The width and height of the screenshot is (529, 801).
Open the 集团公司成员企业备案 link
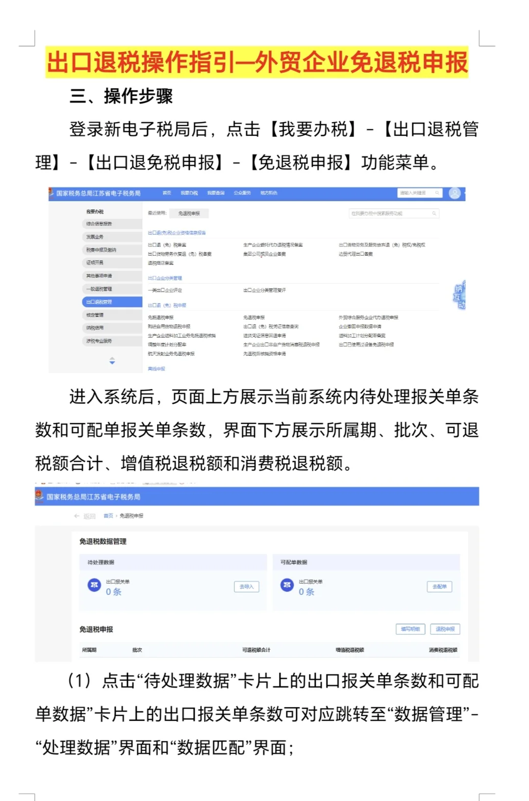pos(265,254)
